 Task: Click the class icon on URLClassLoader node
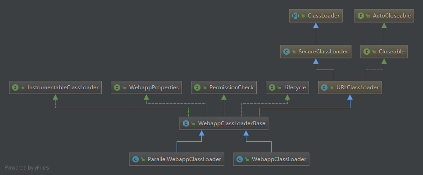[324, 87]
